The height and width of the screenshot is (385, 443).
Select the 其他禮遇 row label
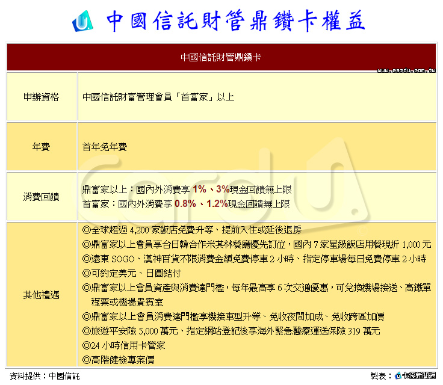[42, 295]
